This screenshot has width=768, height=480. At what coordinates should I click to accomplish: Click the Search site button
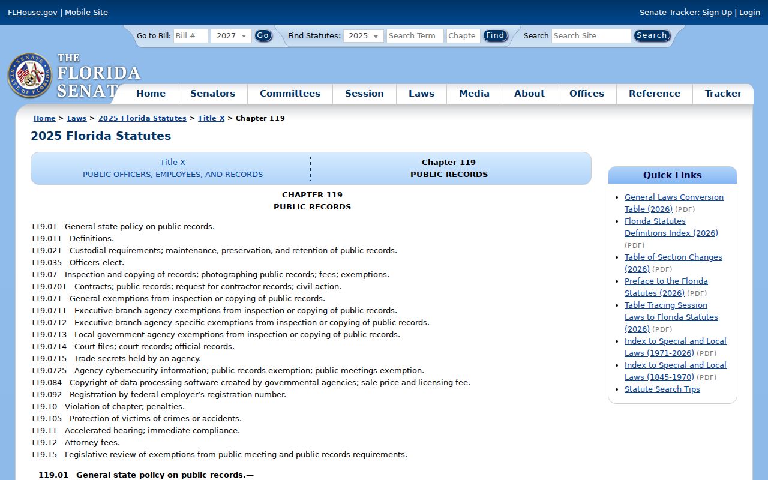652,36
